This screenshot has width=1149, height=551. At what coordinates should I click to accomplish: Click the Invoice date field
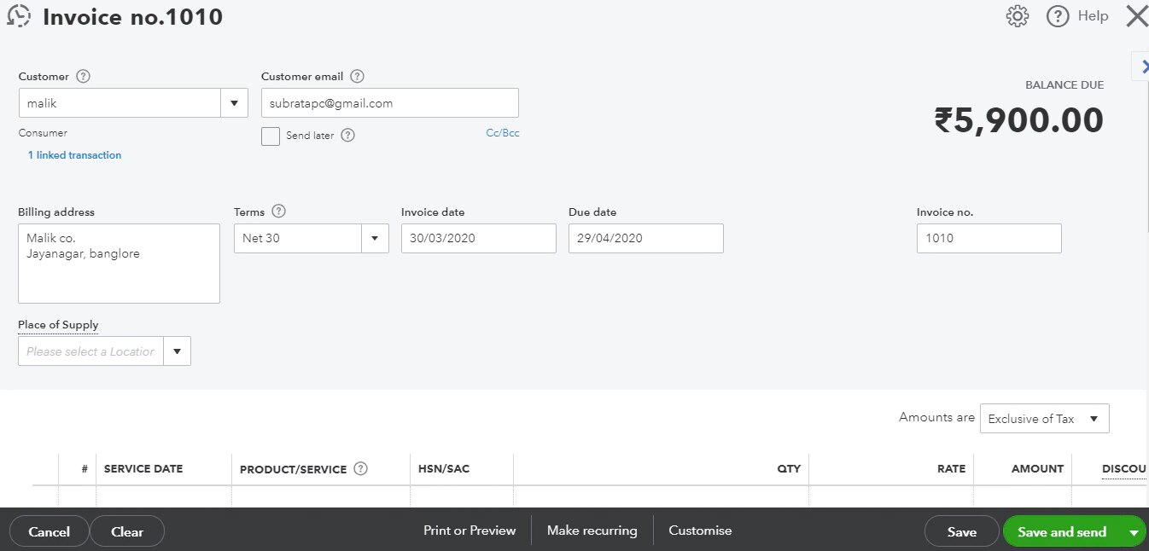(x=478, y=239)
